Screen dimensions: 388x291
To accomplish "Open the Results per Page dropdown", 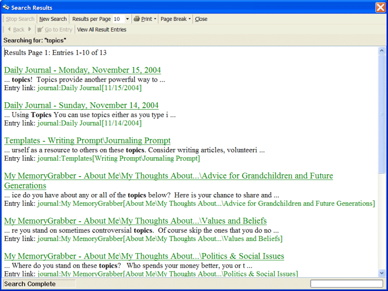I will (127, 19).
